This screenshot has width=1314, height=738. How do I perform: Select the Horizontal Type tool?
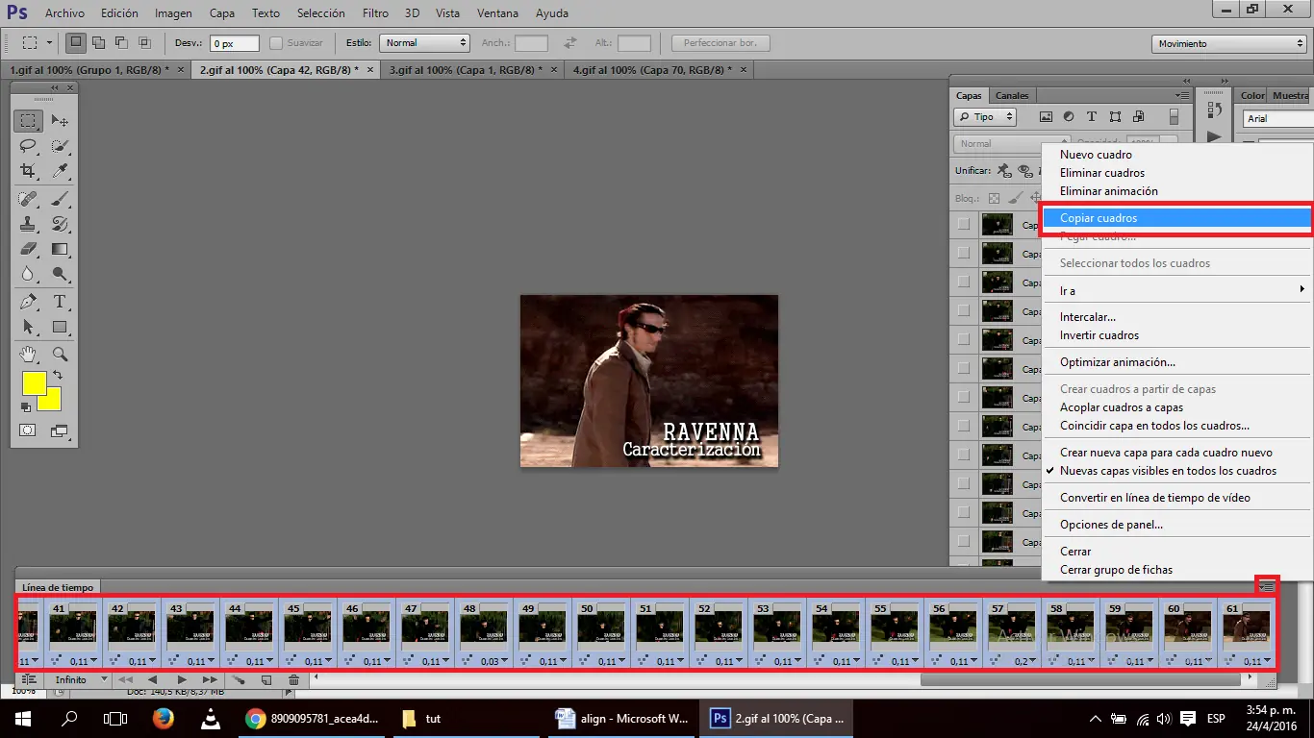[x=60, y=302]
